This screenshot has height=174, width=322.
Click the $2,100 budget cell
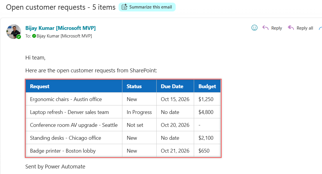coord(207,138)
